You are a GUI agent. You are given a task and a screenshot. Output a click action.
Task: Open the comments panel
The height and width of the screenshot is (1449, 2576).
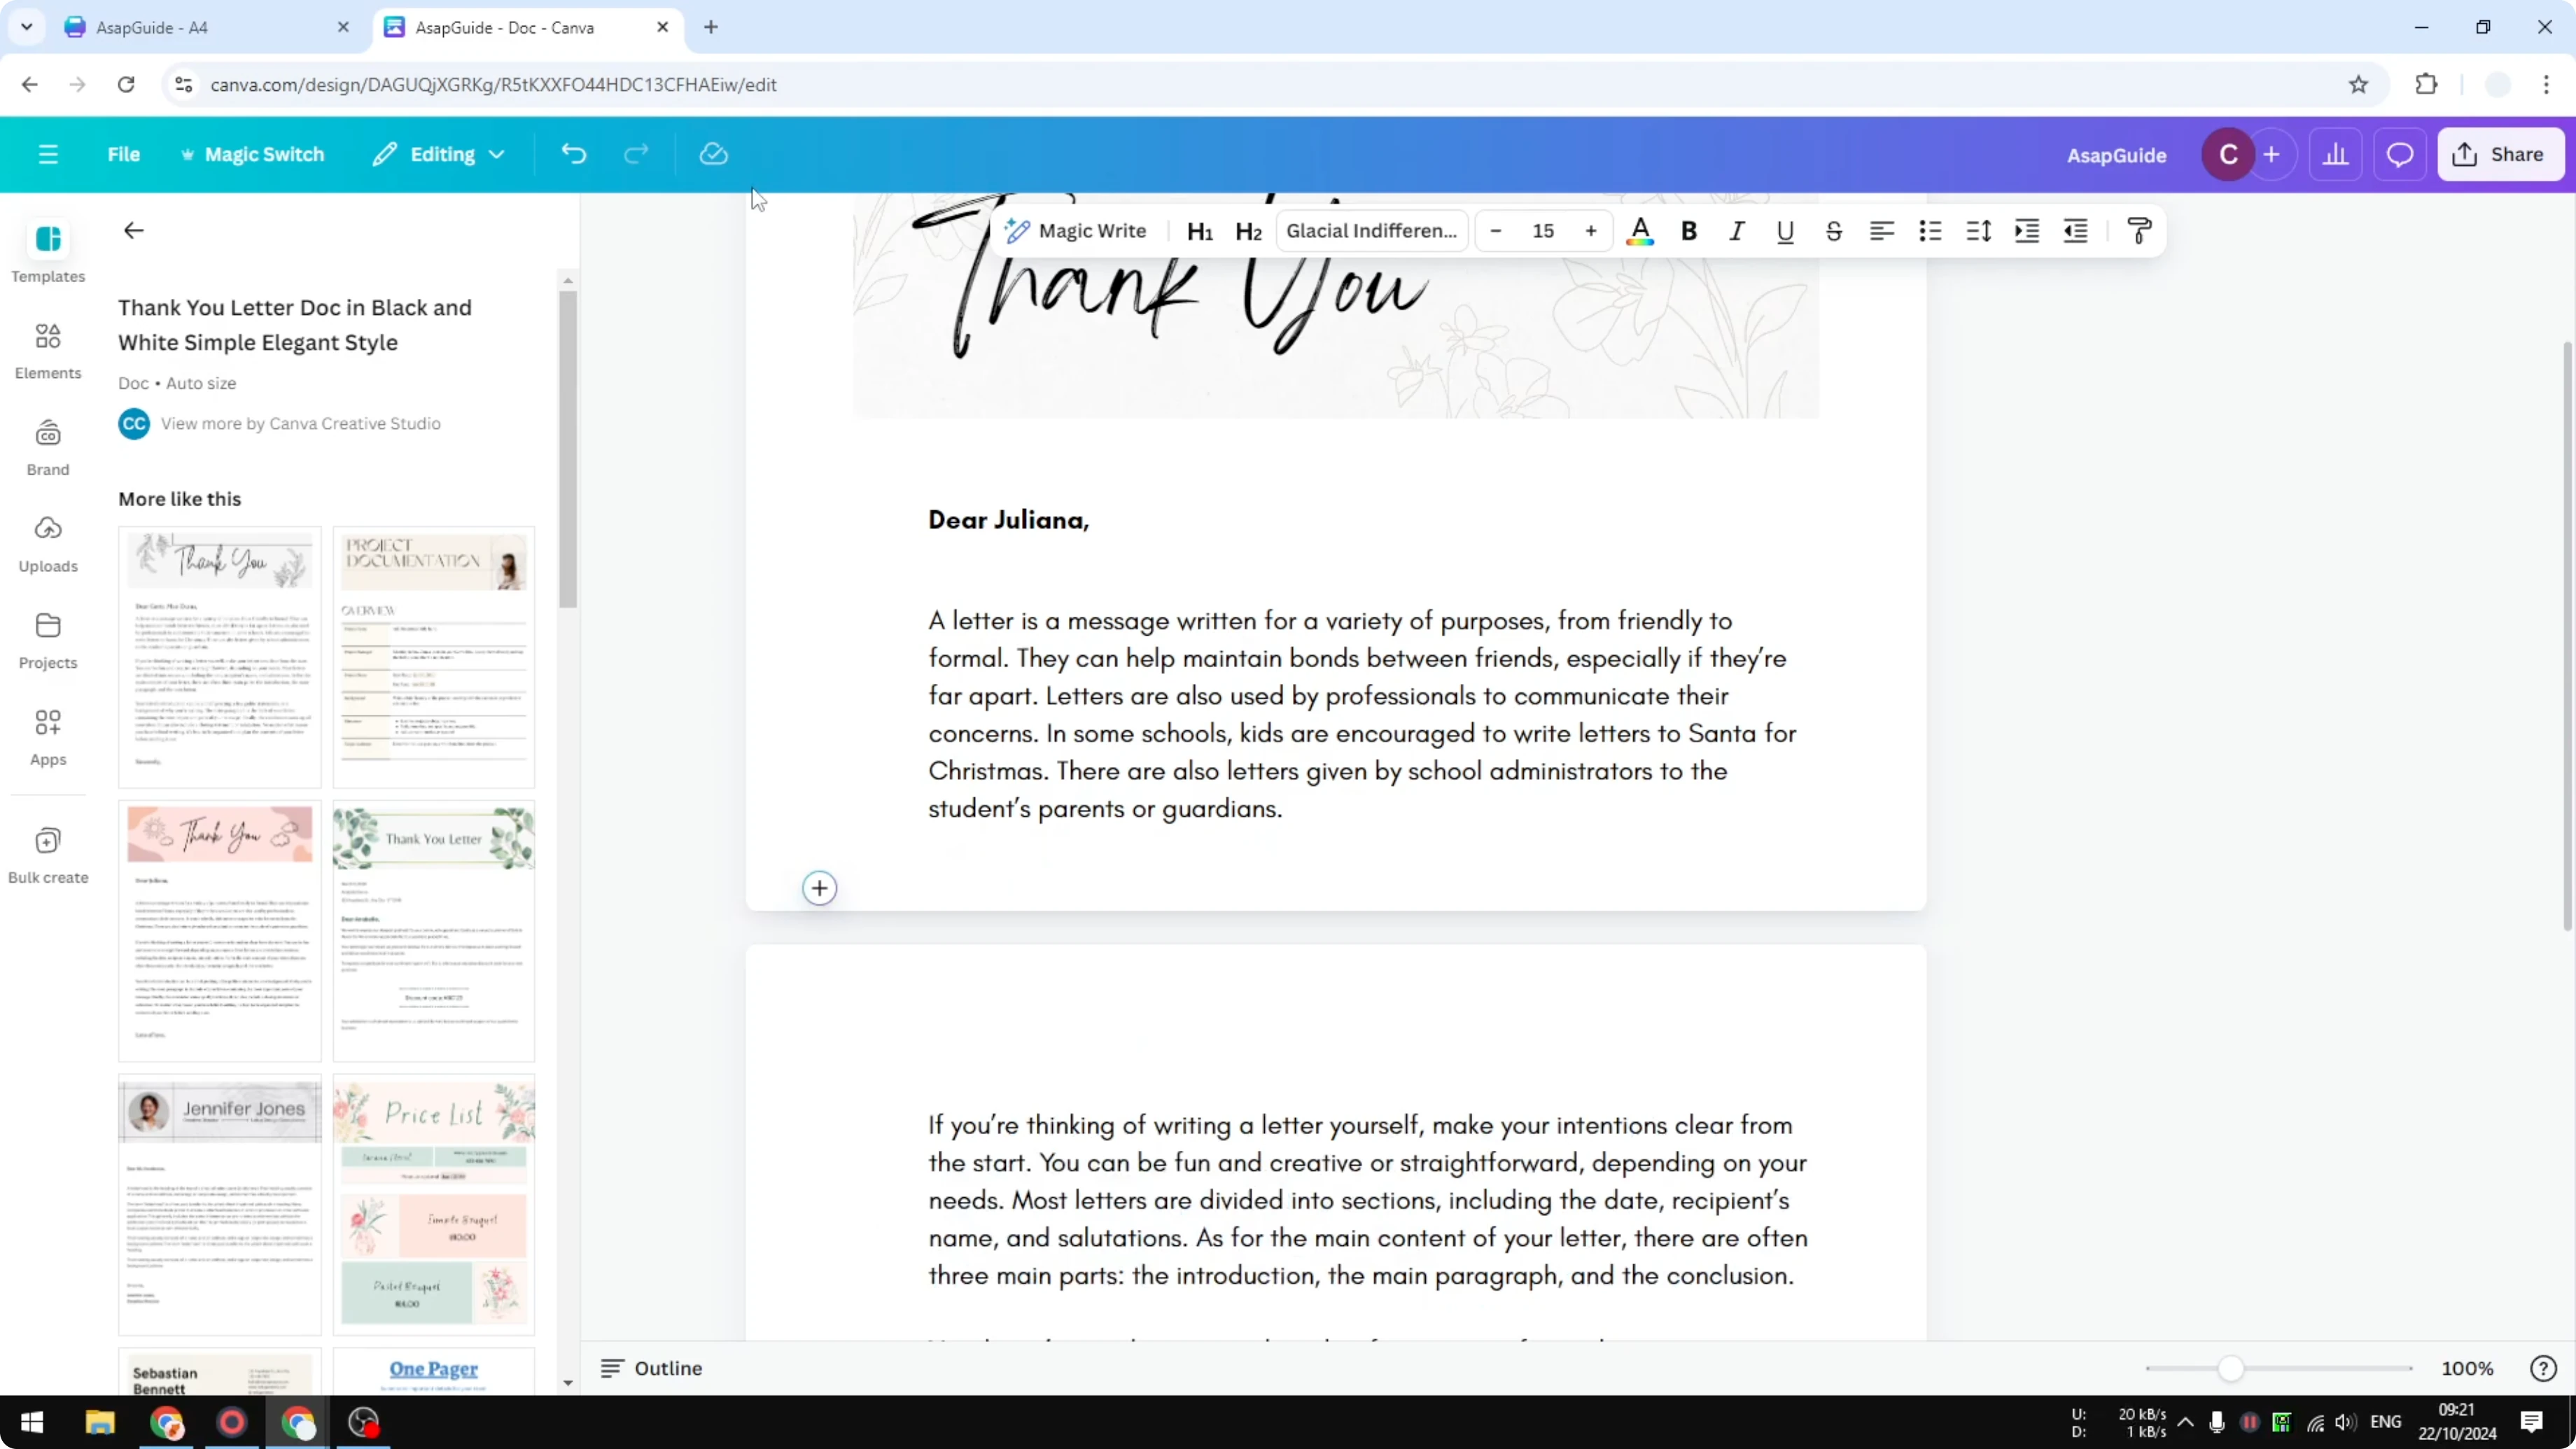[x=2400, y=154]
